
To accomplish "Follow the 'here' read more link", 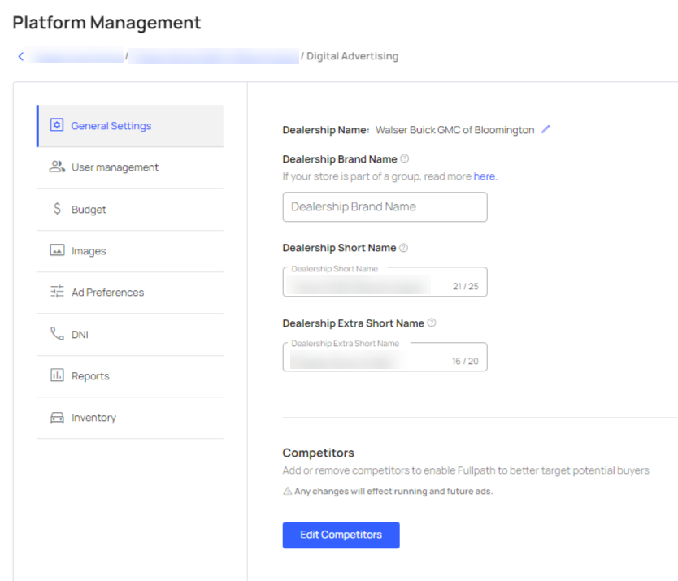I will [x=485, y=176].
